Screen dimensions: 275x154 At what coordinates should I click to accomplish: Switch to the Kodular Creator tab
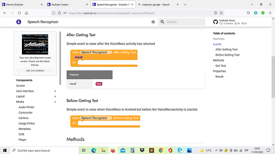[68, 4]
